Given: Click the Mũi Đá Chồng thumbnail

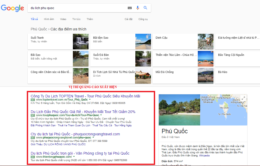Looking at the screenshot, I should tap(206, 76).
